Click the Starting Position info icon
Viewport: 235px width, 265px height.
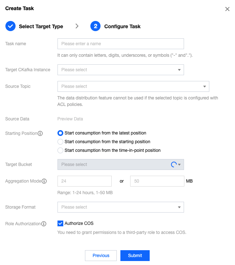tap(40, 133)
